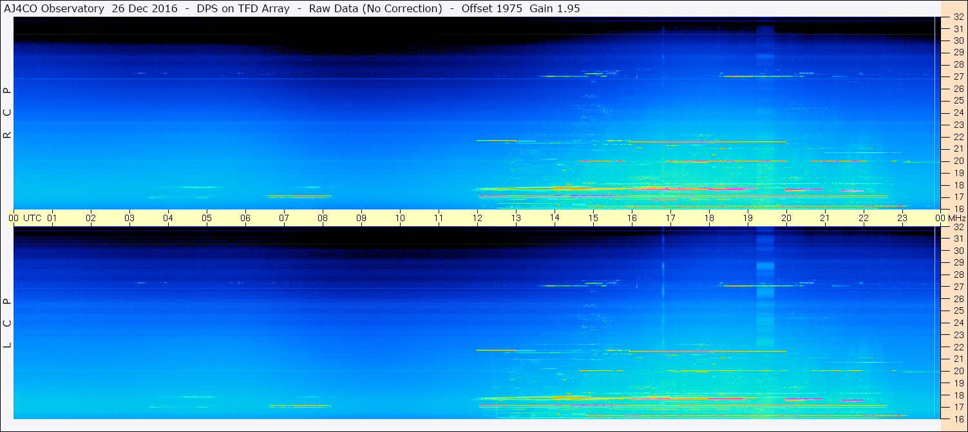Click the 27 MHz tick in LCP panel
The height and width of the screenshot is (432, 968).
[x=958, y=287]
